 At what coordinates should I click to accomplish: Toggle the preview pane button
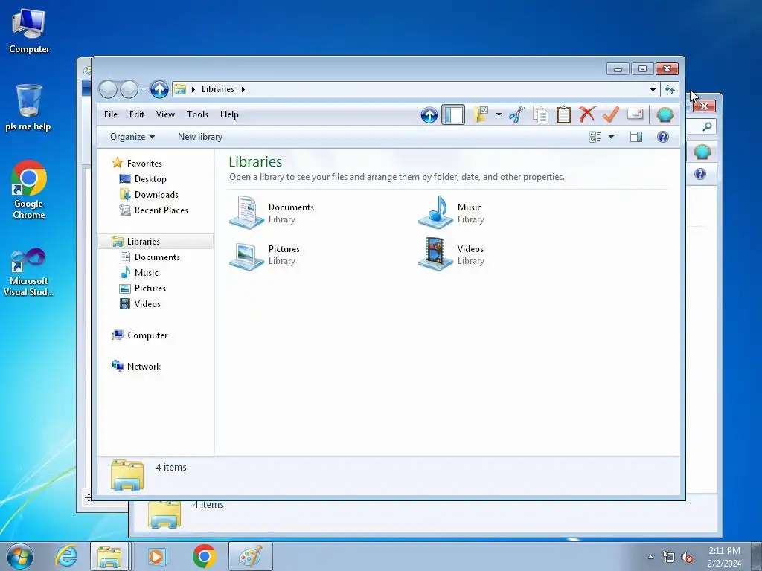click(x=635, y=137)
